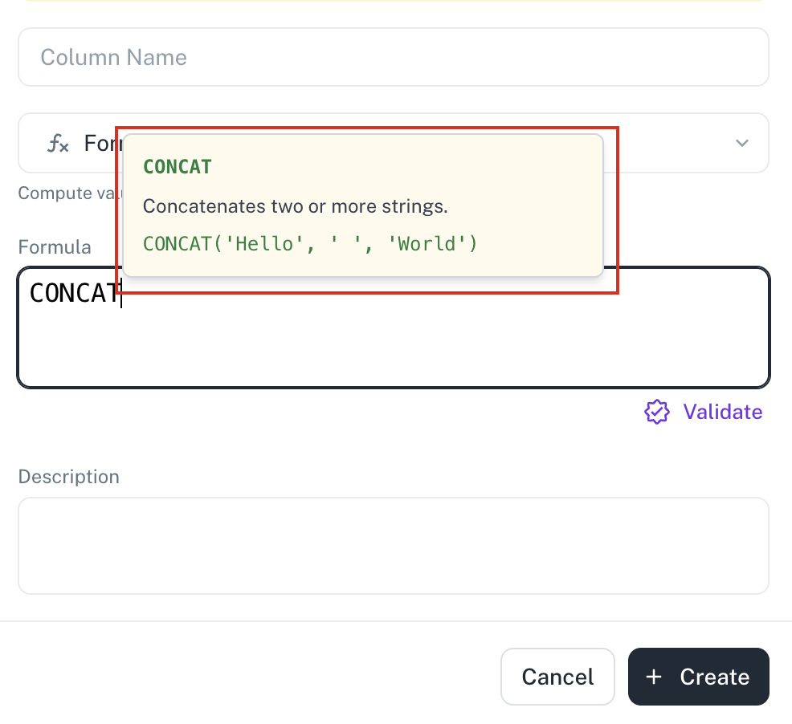792x724 pixels.
Task: Focus the Column Name input field
Action: (x=394, y=57)
